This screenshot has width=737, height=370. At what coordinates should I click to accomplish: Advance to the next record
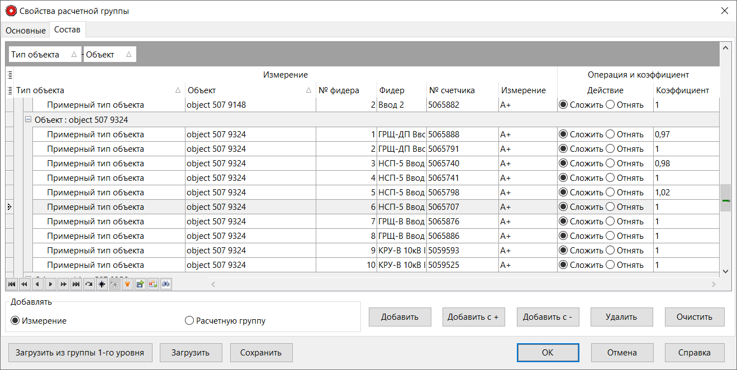click(x=50, y=284)
